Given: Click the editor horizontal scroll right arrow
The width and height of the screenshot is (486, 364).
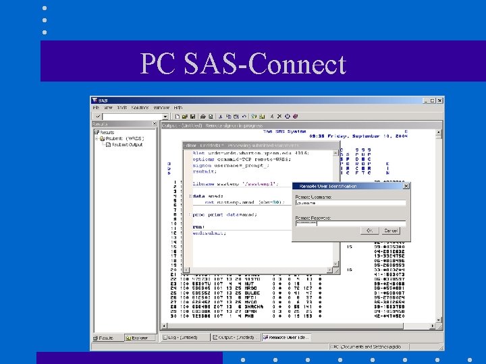Looking at the screenshot, I should (x=329, y=270).
